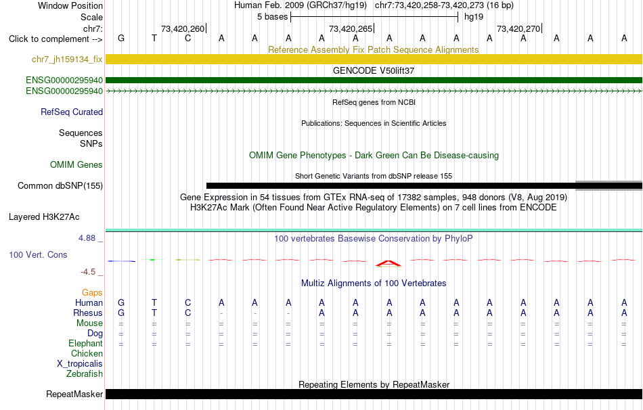The height and width of the screenshot is (410, 643).
Task: Click position marker 73,420,270
Action: tap(518, 28)
